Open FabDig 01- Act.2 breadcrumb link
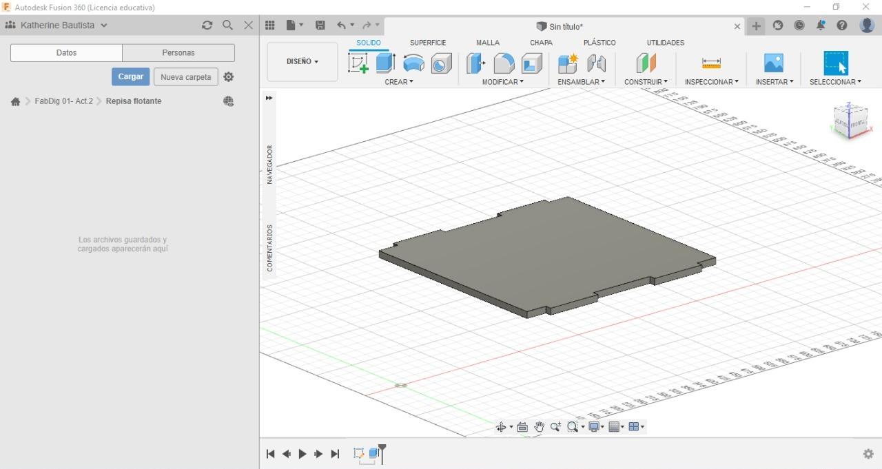The height and width of the screenshot is (469, 882). 63,101
